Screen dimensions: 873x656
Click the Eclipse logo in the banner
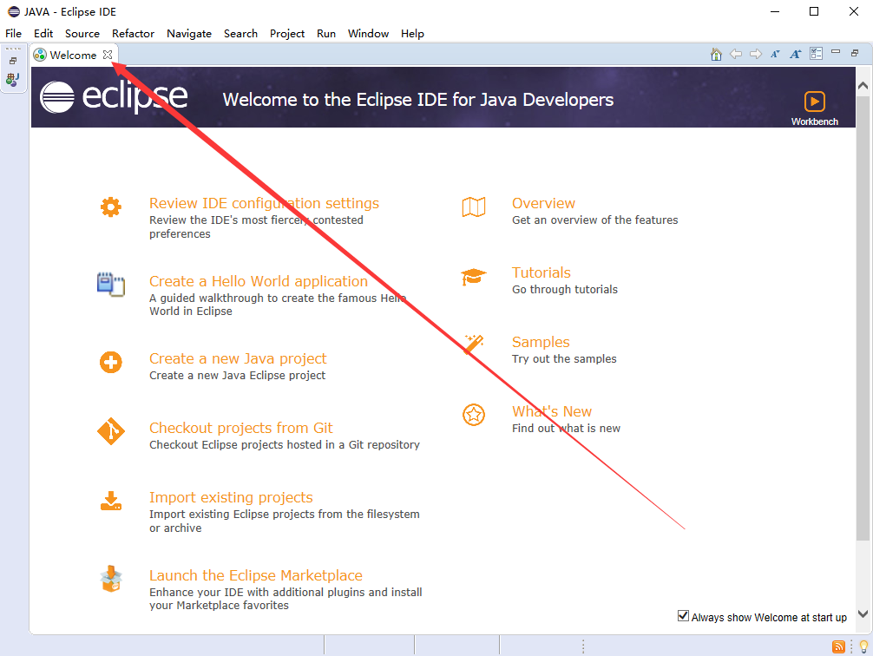(x=114, y=97)
